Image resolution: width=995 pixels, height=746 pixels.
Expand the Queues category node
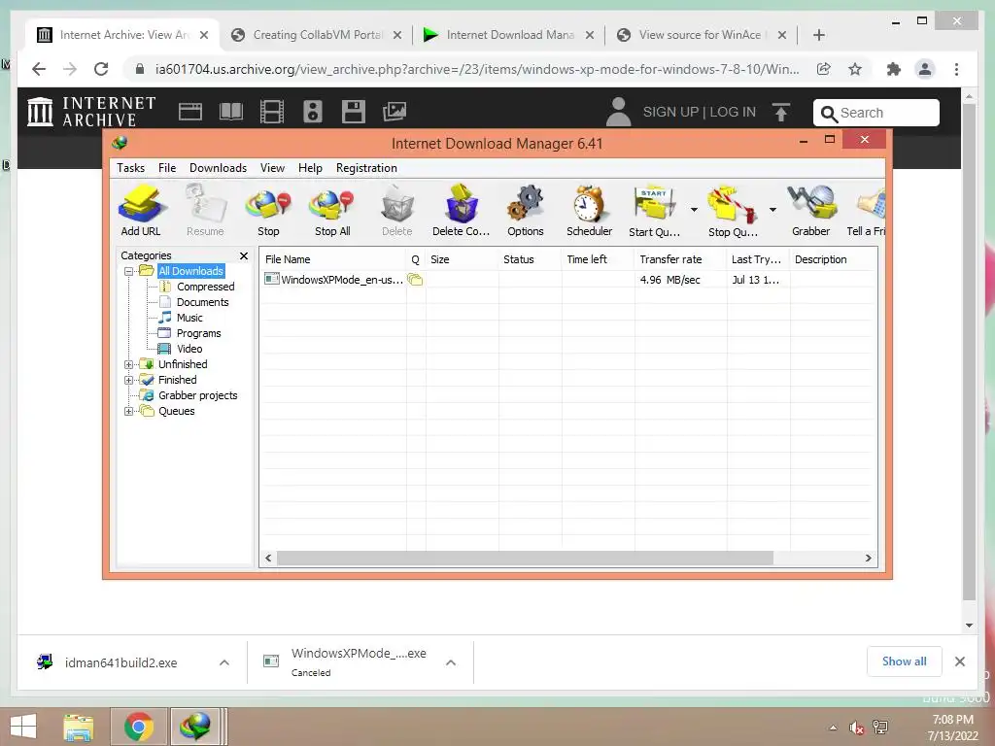coord(129,411)
